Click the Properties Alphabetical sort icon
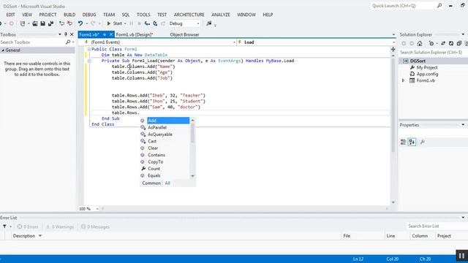Image resolution: width=468 pixels, height=263 pixels. coord(412,142)
